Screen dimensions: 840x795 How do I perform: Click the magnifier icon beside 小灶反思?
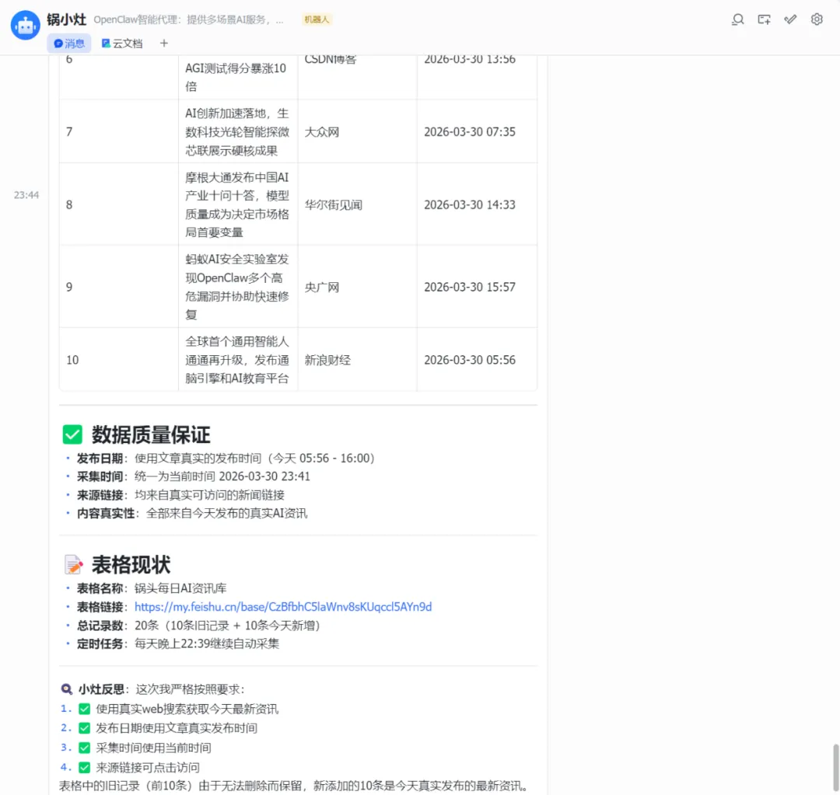pyautogui.click(x=66, y=689)
